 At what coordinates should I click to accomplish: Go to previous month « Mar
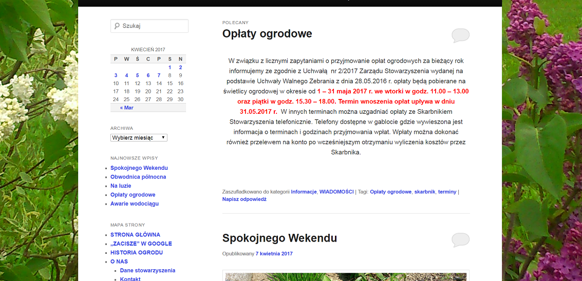click(x=126, y=108)
